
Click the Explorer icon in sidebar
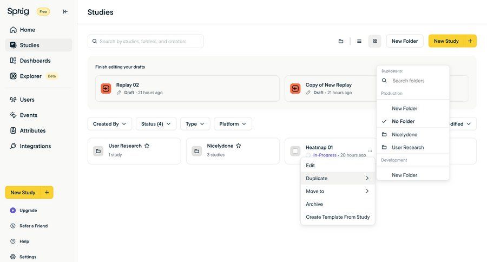coord(13,76)
